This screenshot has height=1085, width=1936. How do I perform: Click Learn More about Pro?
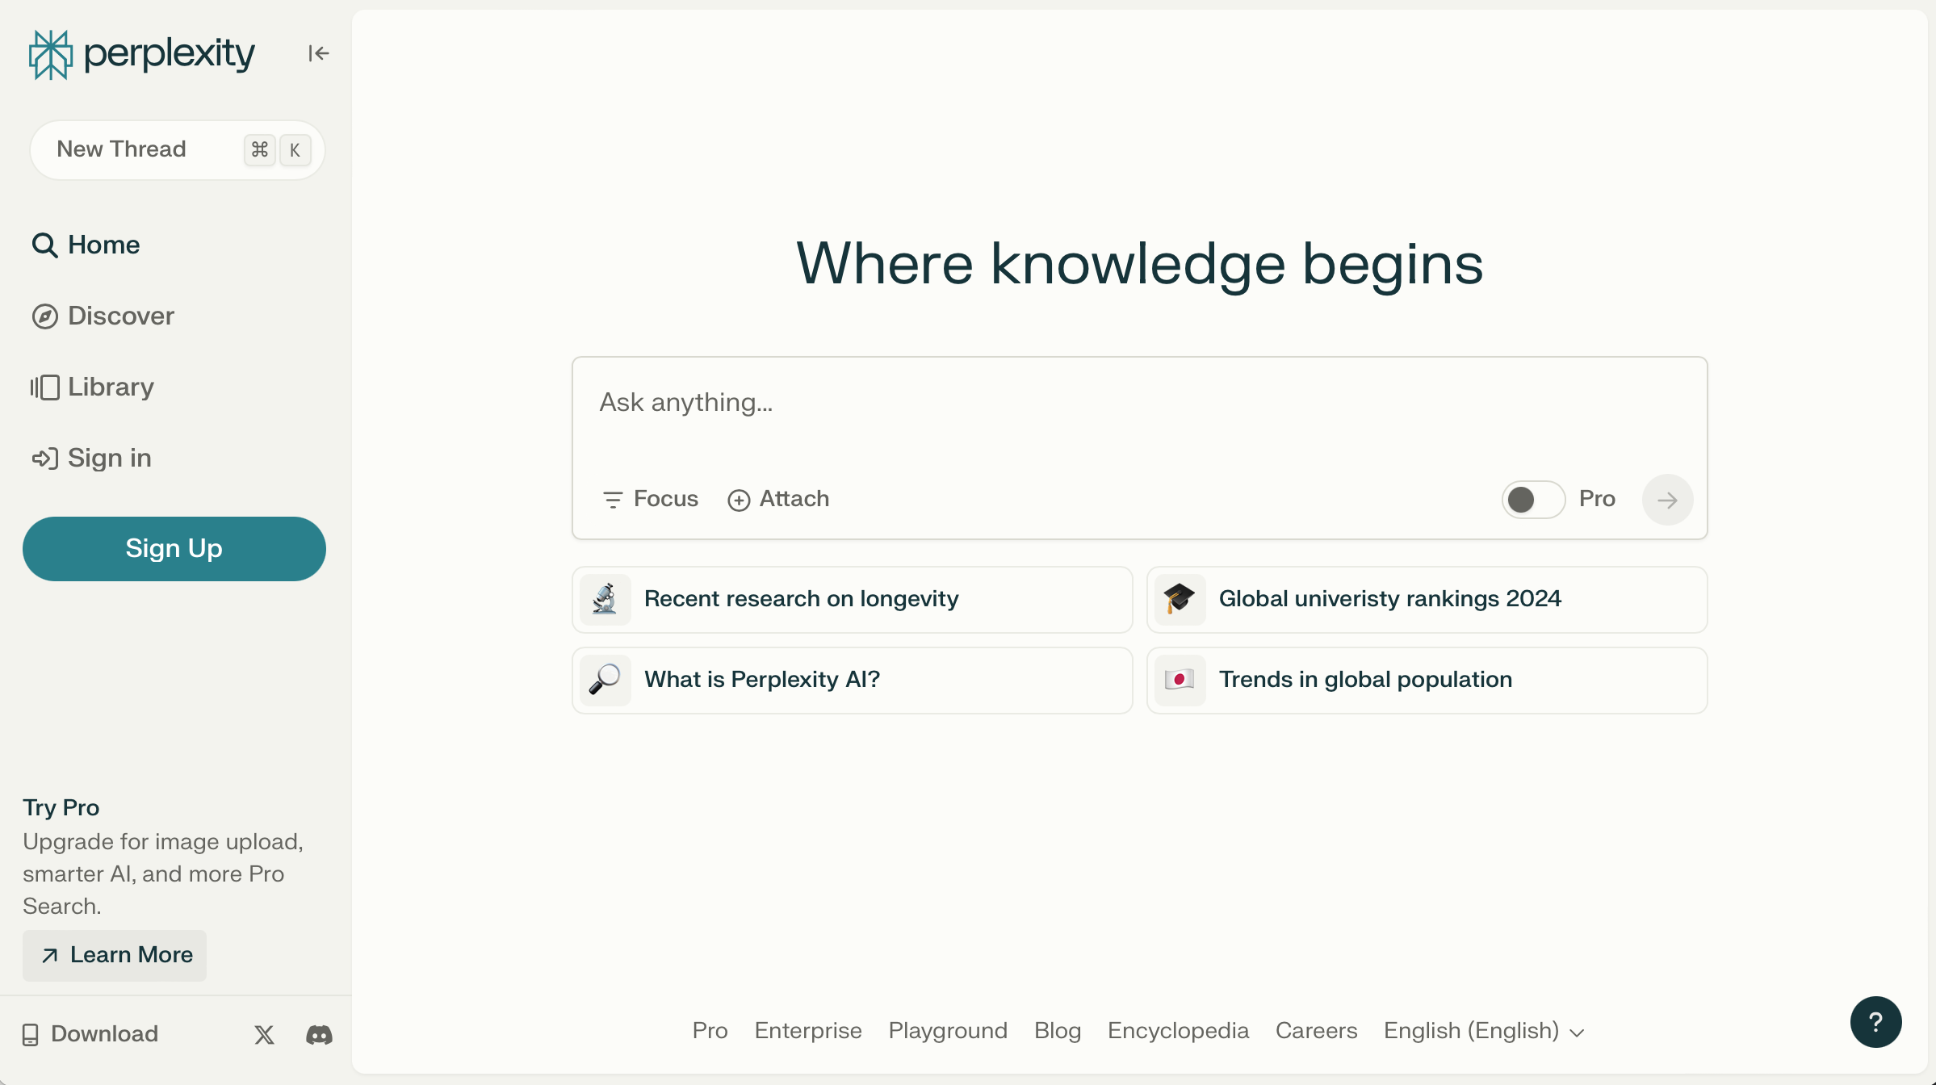coord(115,956)
